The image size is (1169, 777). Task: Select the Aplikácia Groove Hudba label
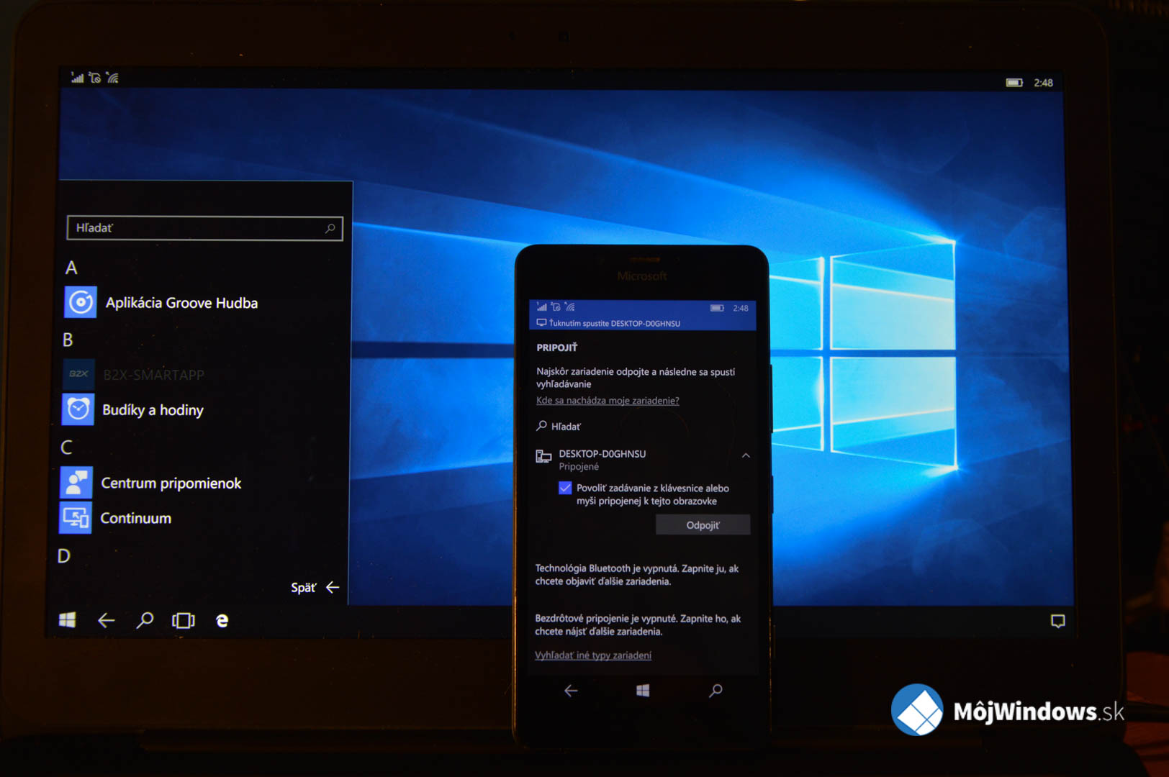click(x=181, y=303)
